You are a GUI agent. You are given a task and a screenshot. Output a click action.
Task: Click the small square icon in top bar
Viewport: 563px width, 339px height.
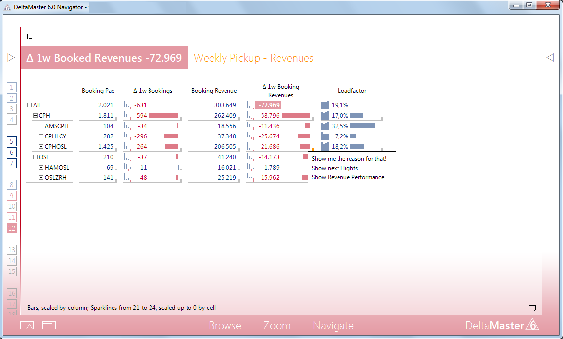point(30,36)
